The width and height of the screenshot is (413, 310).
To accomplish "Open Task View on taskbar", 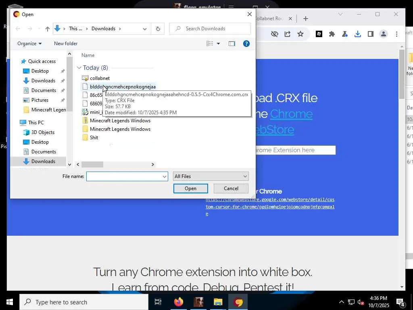I will [158, 302].
